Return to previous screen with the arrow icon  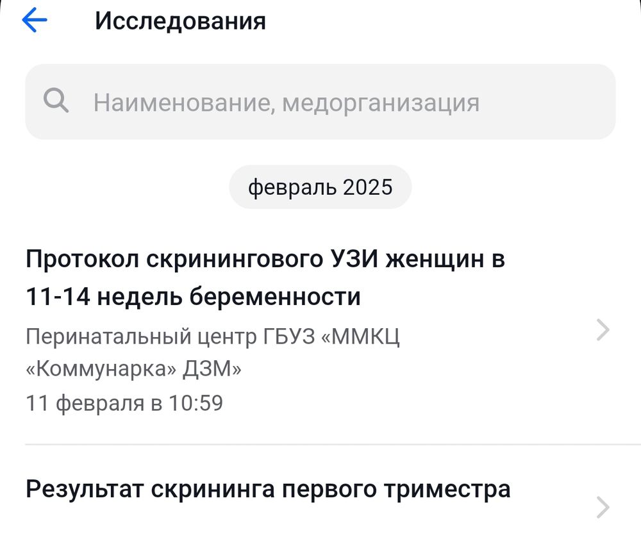(x=35, y=21)
